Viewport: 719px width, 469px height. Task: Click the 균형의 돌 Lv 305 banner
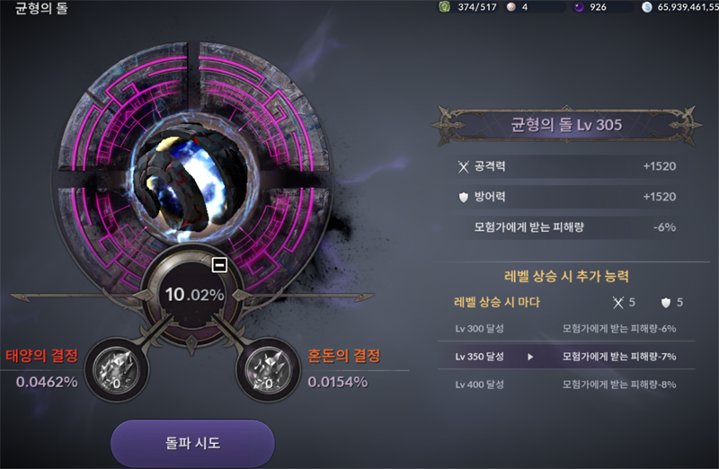tap(566, 125)
